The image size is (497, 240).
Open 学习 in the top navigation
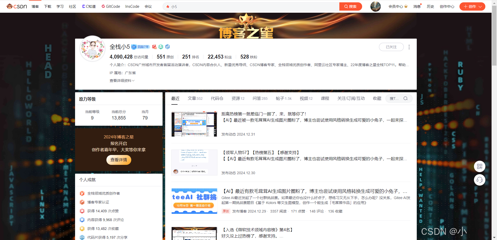coord(60,6)
